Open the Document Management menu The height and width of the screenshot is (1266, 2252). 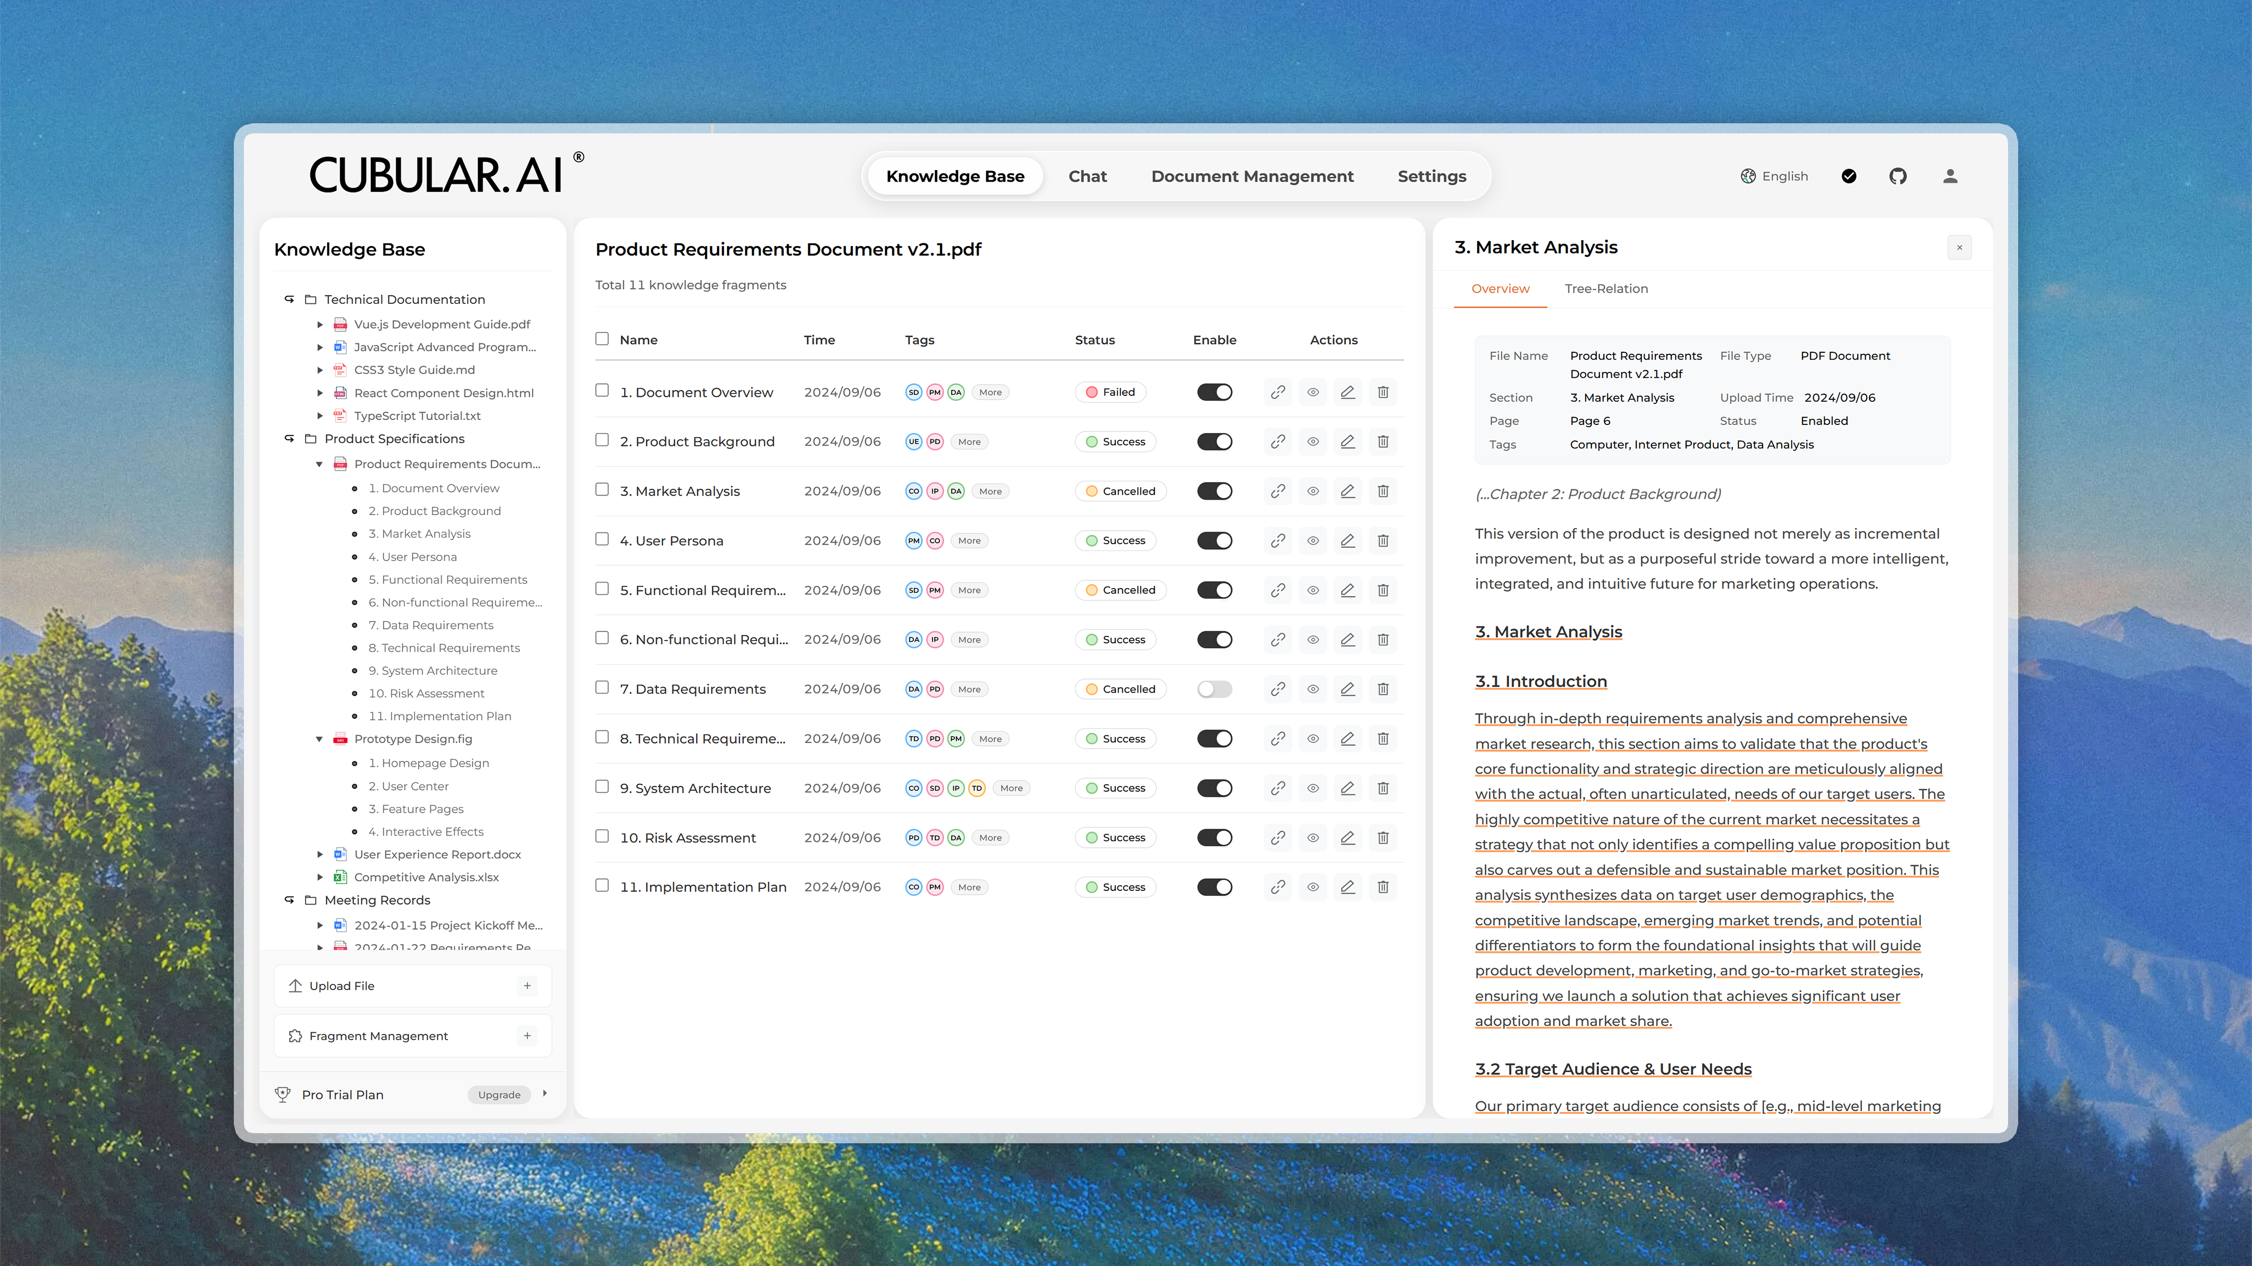[1251, 176]
